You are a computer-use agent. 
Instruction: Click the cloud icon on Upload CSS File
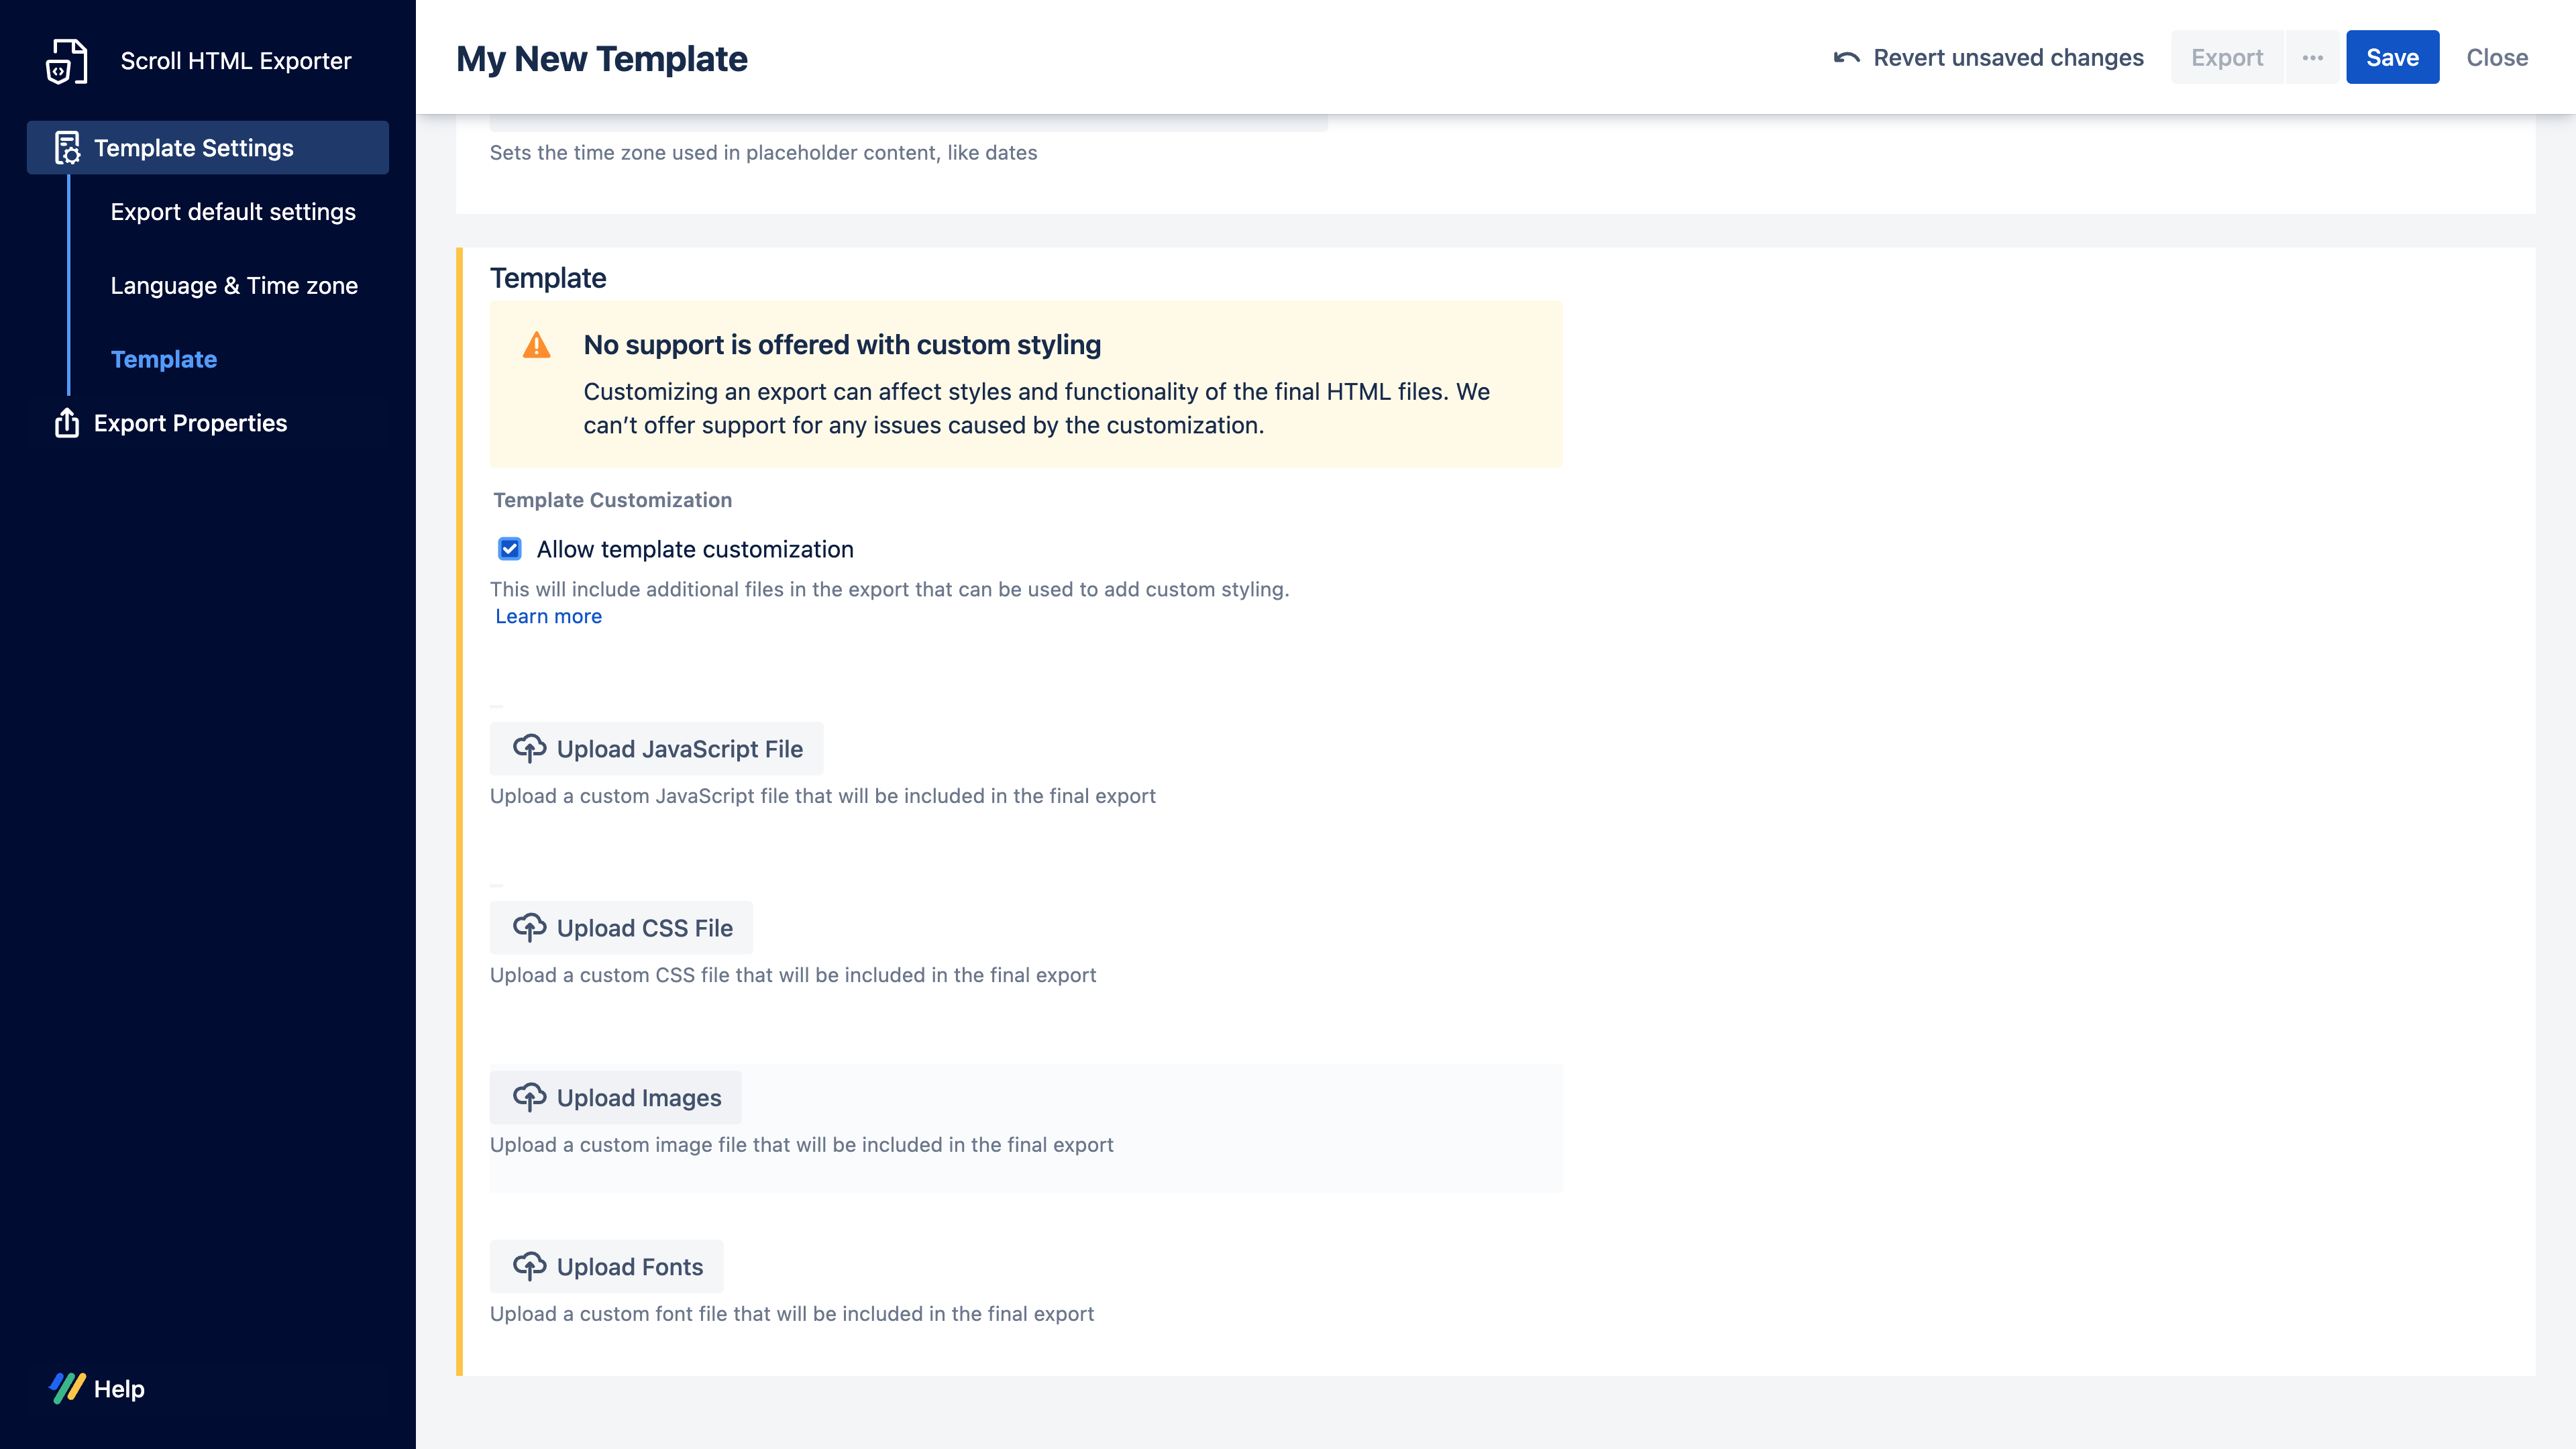(x=529, y=927)
